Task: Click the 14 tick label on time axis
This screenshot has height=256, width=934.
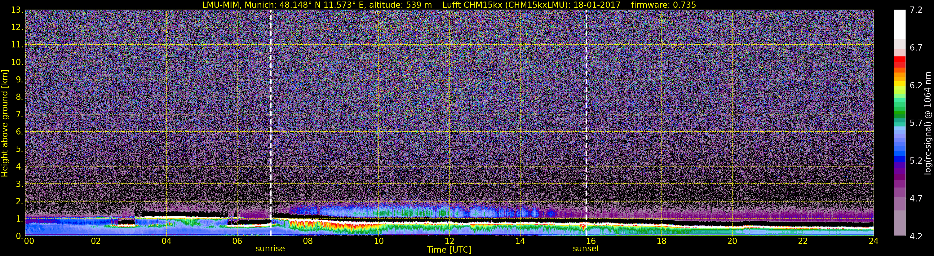Action: [520, 241]
